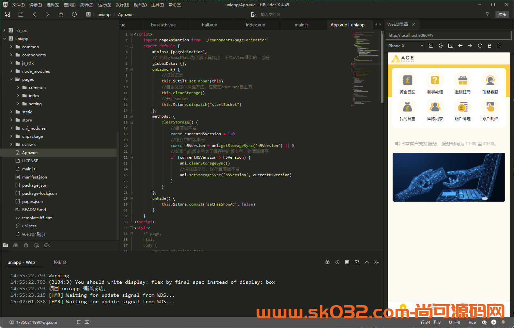Image resolution: width=514 pixels, height=328 pixels.
Task: Toggle fold marker on line 22 if block
Action: coord(131,157)
